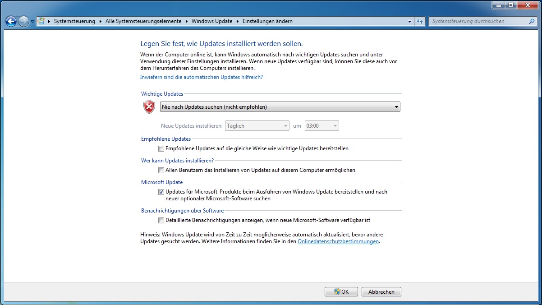
Task: Open the recent pages dropdown arrow beside Forward
Action: pyautogui.click(x=33, y=22)
